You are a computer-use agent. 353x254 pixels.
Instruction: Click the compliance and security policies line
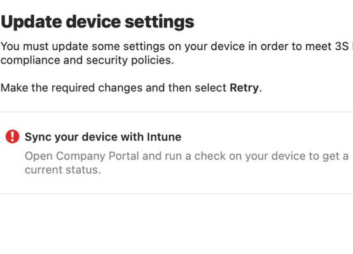(87, 60)
